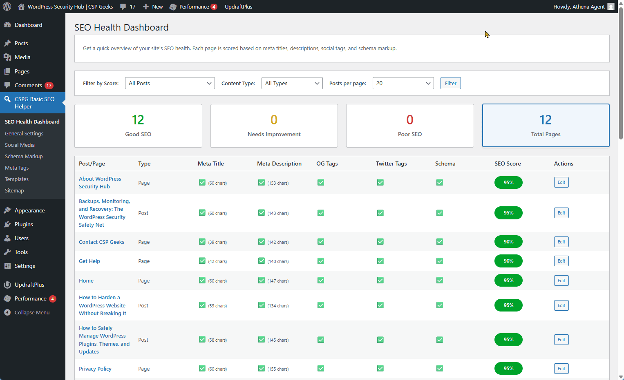Open the Posts per page dropdown
This screenshot has width=624, height=380.
[x=403, y=83]
